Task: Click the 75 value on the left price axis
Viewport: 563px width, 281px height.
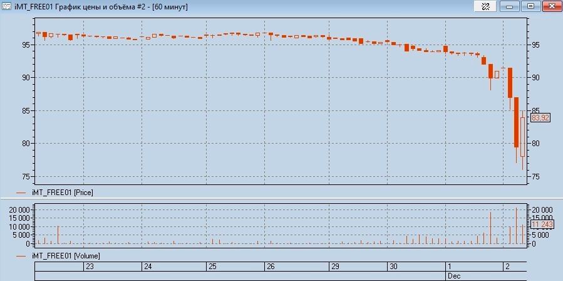Action: [26, 177]
